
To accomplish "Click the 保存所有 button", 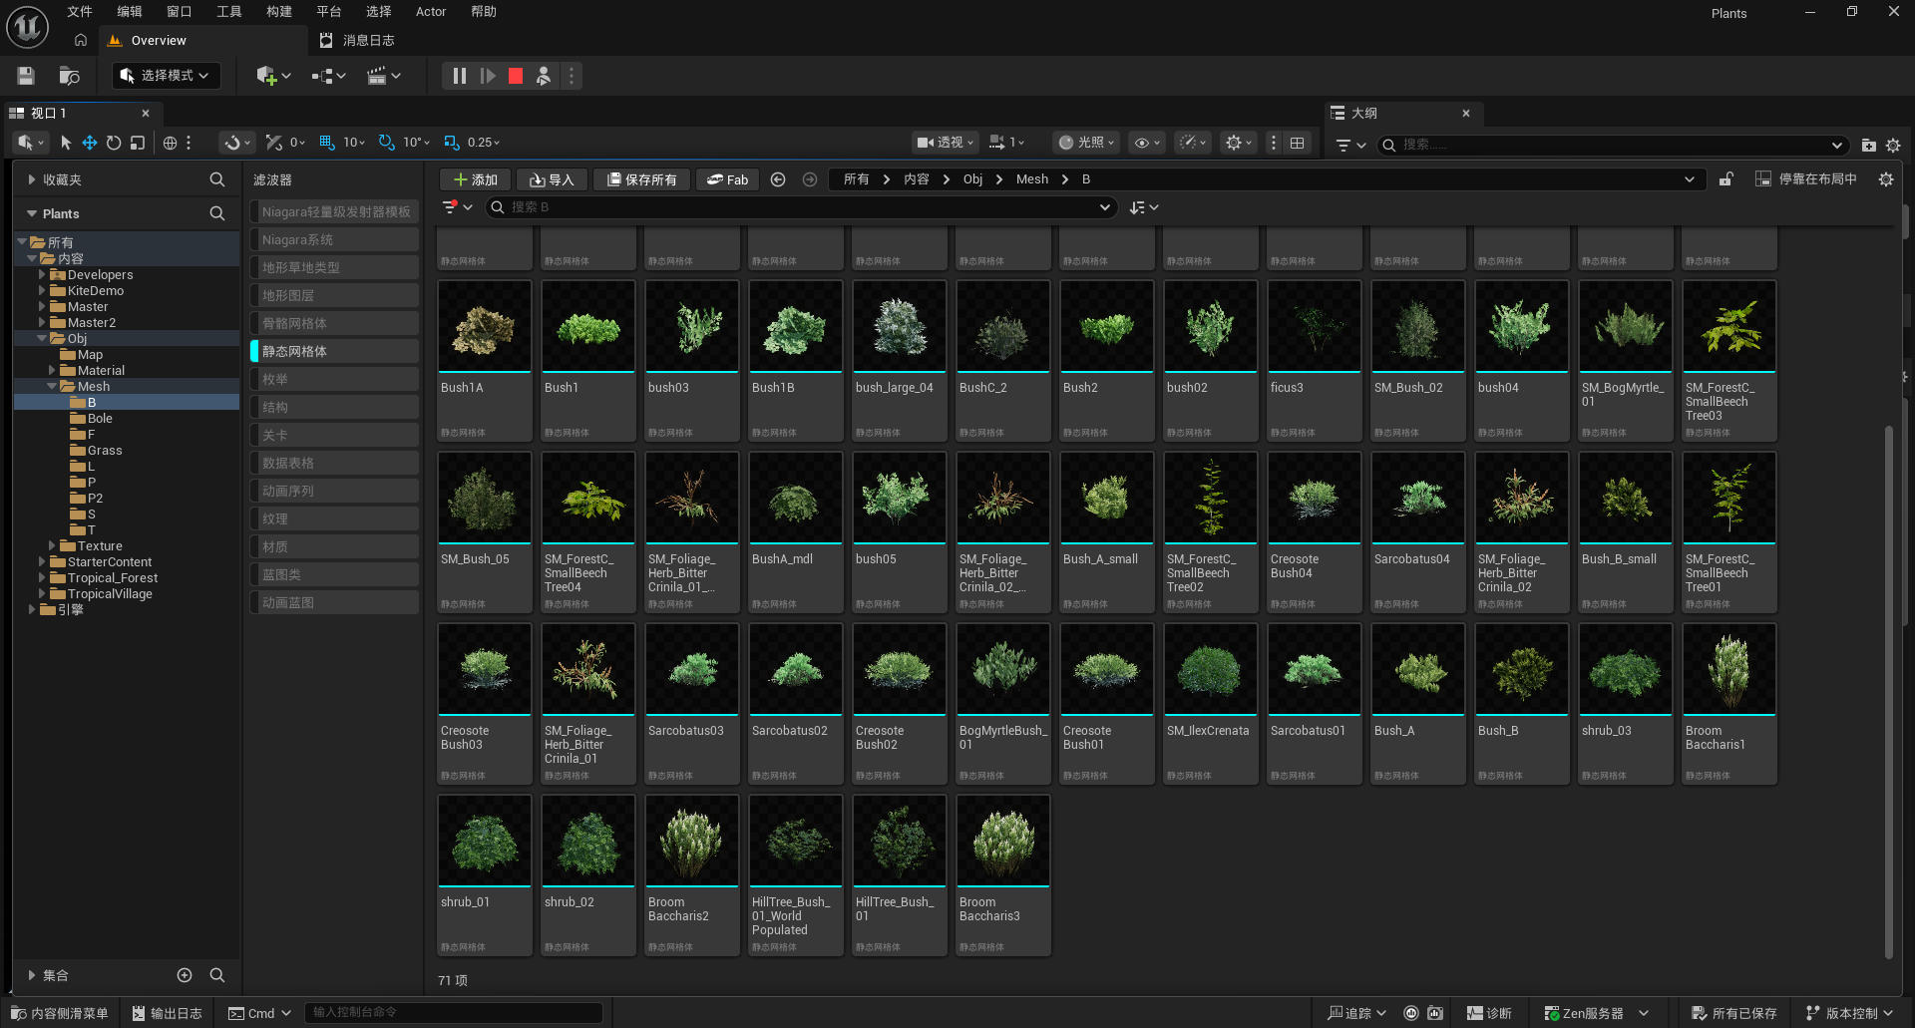I will tap(642, 179).
